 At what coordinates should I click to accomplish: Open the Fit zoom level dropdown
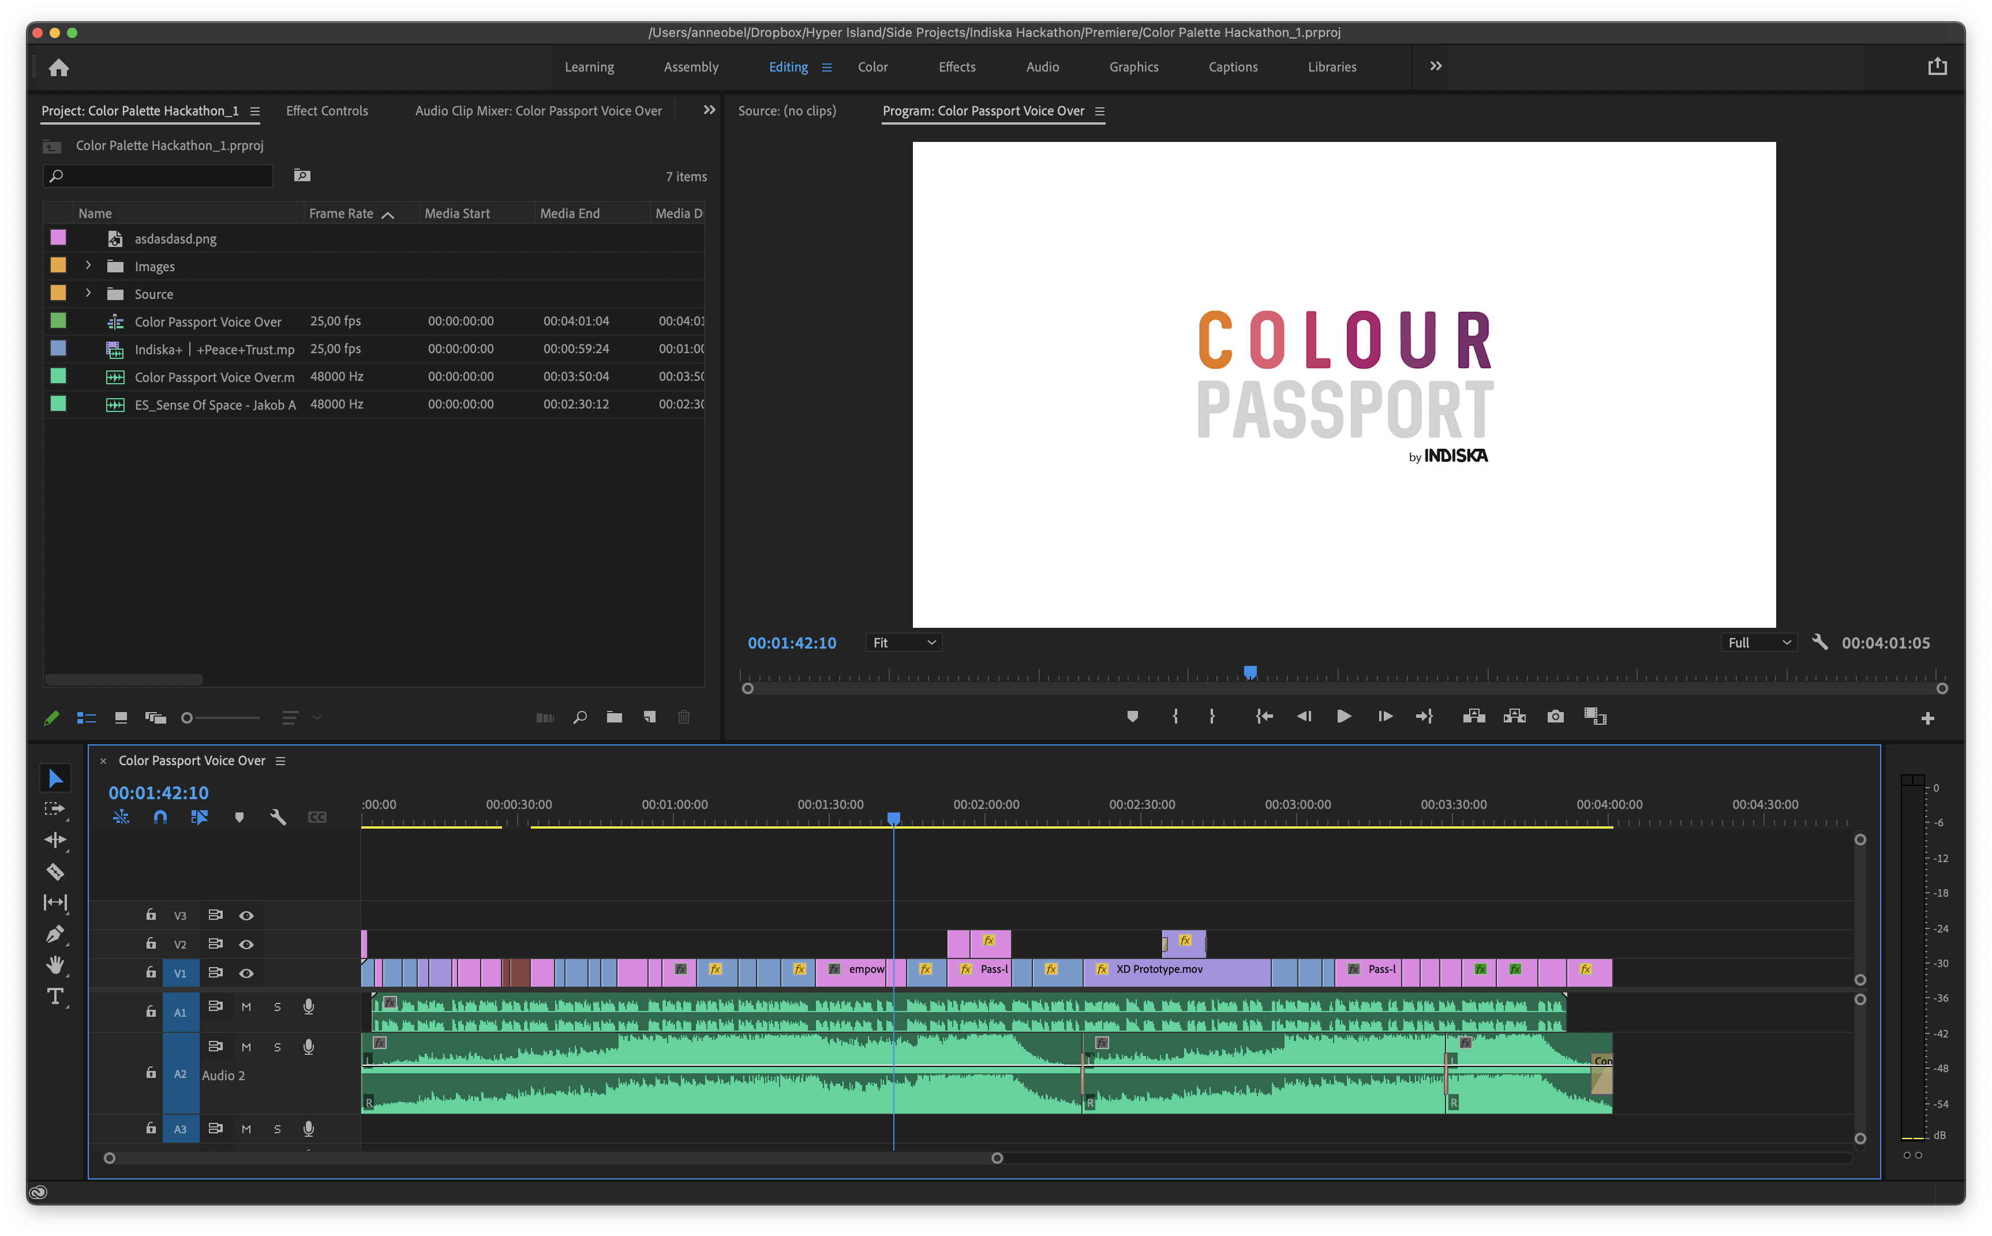pos(903,643)
